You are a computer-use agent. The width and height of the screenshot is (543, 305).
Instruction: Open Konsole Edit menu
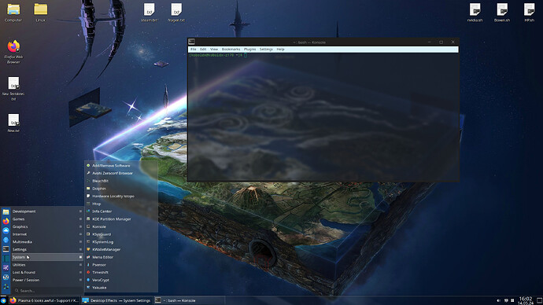coord(203,49)
